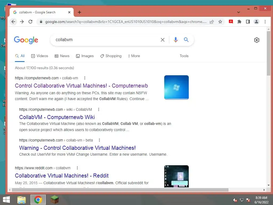Reload the Google search page
The image size is (273, 205).
click(x=30, y=22)
